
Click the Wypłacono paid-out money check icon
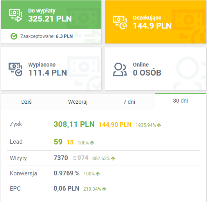point(15,69)
